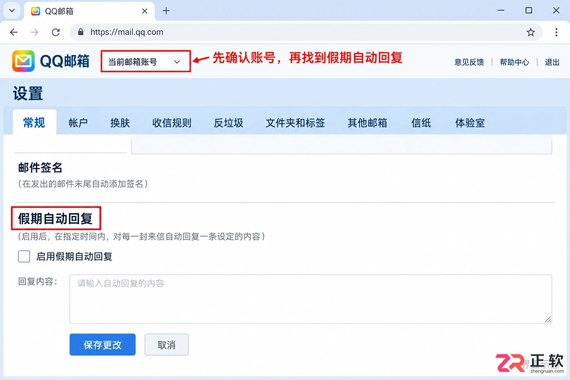This screenshot has width=570, height=380.
Task: Select the 换肤 tab
Action: (120, 123)
